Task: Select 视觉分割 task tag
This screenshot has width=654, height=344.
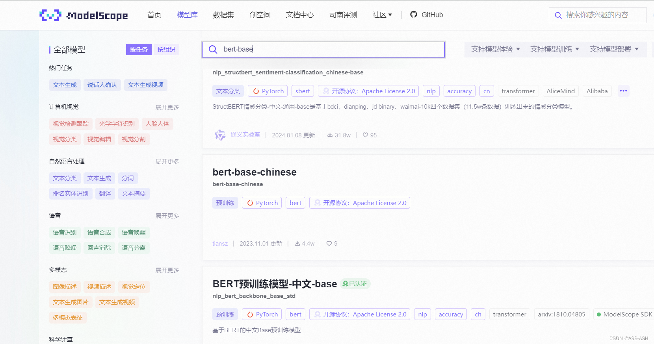Action: click(134, 139)
